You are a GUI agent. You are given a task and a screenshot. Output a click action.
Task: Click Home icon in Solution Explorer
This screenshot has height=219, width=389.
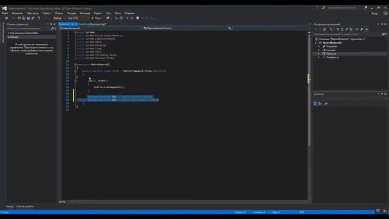325,29
